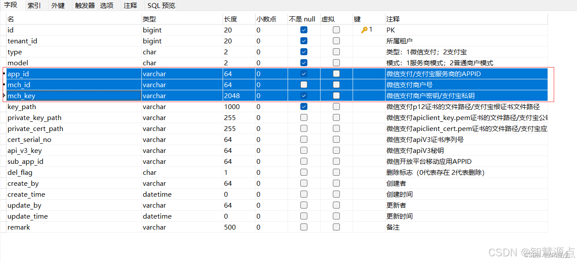Switch to the SQL 预览 tab
The height and width of the screenshot is (262, 577).
160,6
